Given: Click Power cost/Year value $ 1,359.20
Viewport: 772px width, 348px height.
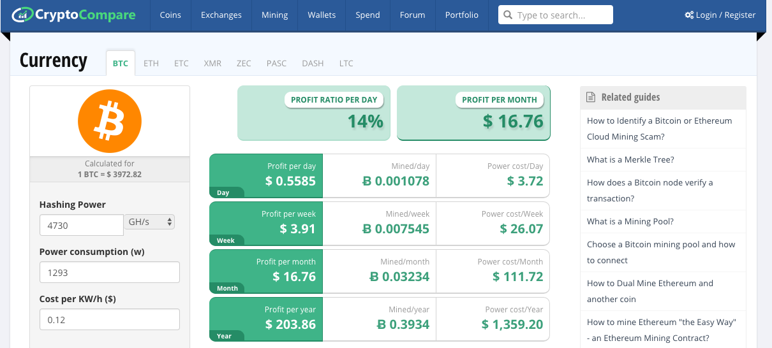Looking at the screenshot, I should click(513, 324).
